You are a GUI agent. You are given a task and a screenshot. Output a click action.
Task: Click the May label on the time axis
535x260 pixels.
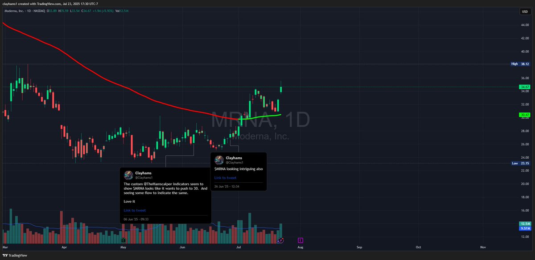point(123,246)
